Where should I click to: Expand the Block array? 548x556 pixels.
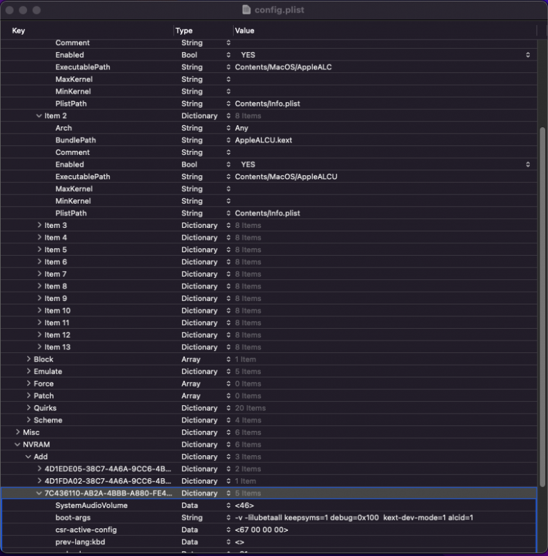pyautogui.click(x=29, y=359)
